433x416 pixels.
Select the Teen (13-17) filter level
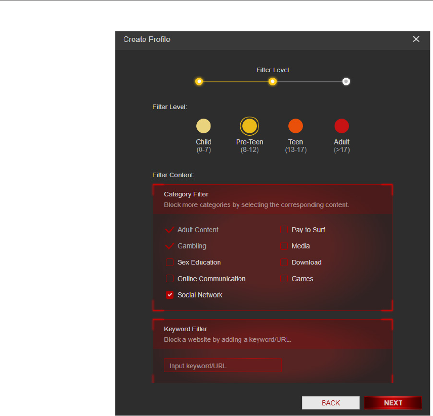click(x=295, y=126)
